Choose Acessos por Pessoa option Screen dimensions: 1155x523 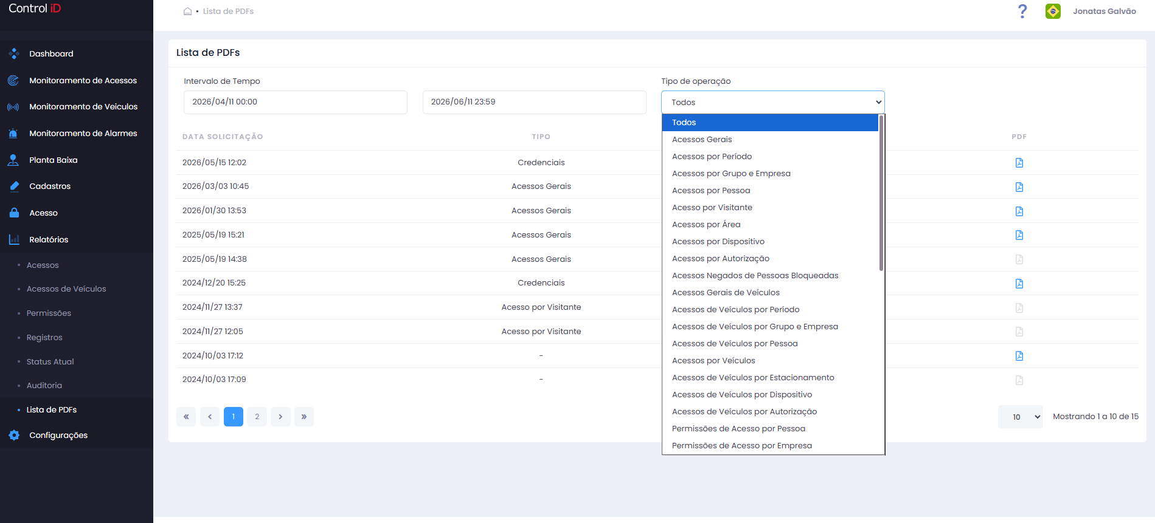pyautogui.click(x=770, y=190)
